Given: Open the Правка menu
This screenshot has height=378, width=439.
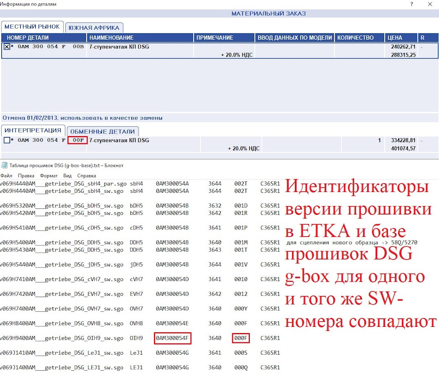Looking at the screenshot, I should coord(26,176).
